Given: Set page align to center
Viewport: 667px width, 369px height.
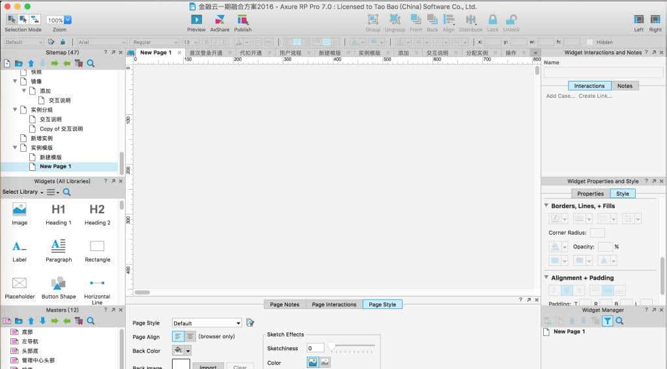Looking at the screenshot, I should coord(190,336).
